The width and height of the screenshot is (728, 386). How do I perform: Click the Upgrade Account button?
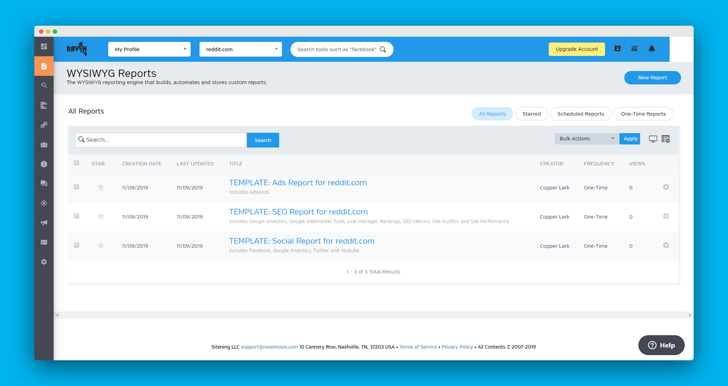[577, 49]
